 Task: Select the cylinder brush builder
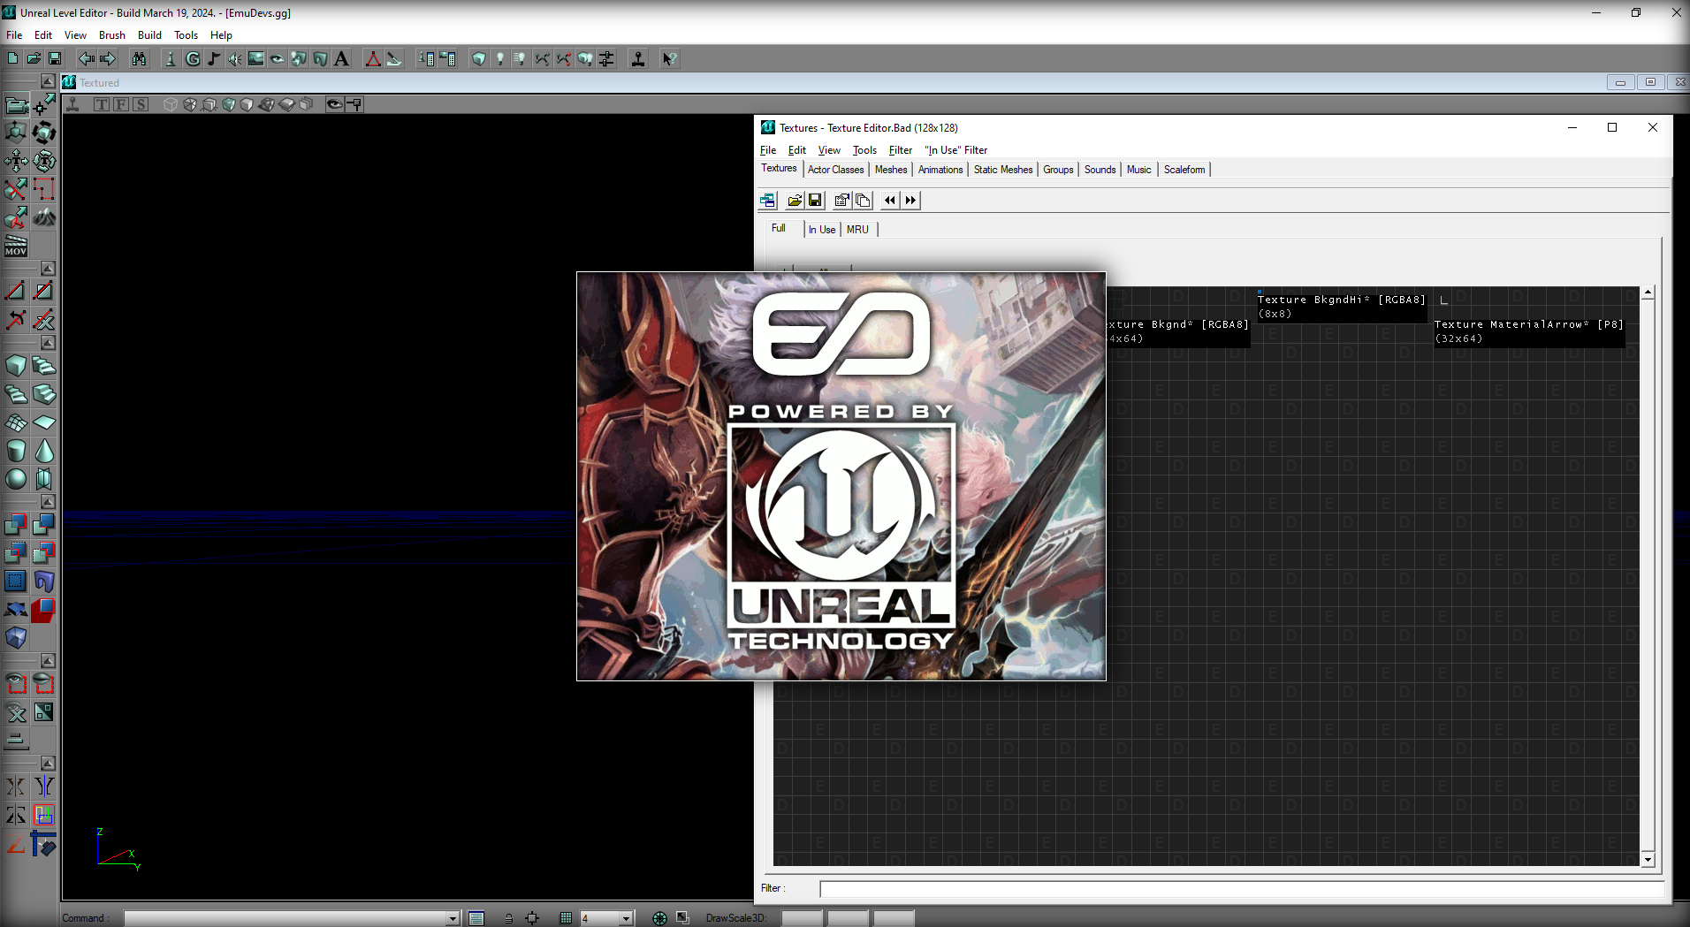[16, 451]
